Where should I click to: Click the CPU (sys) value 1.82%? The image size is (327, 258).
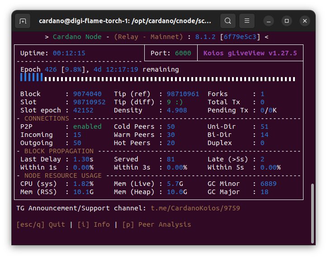(x=83, y=184)
